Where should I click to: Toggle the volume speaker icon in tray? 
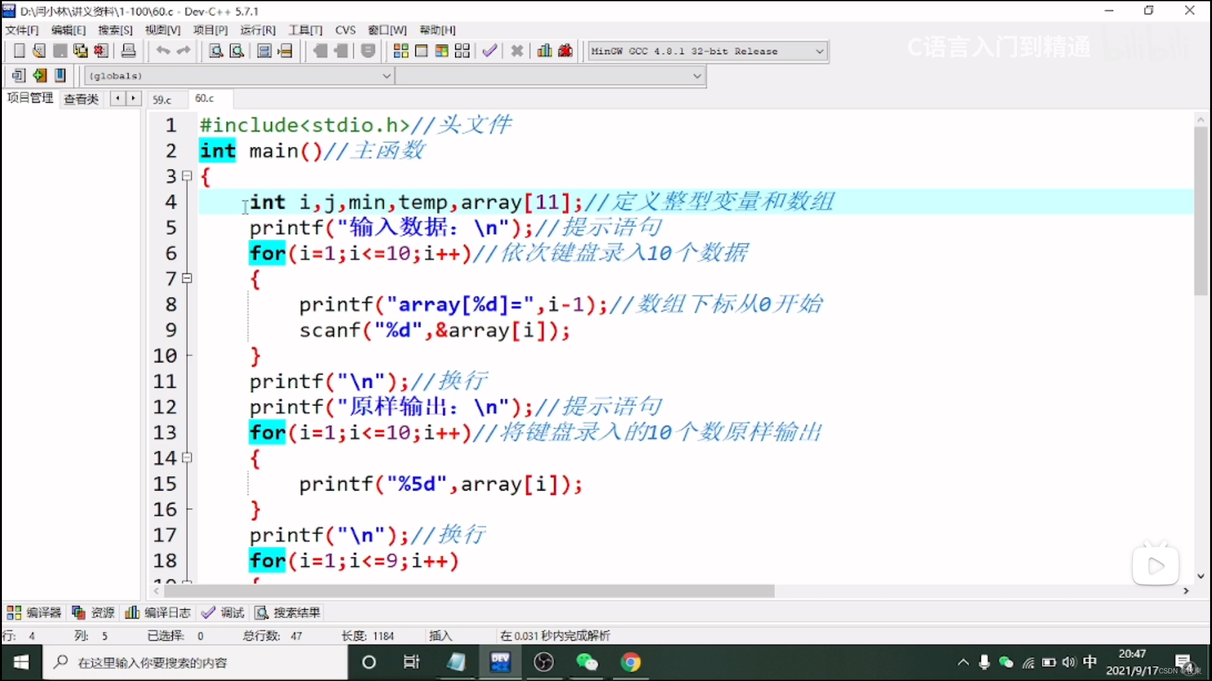1069,662
